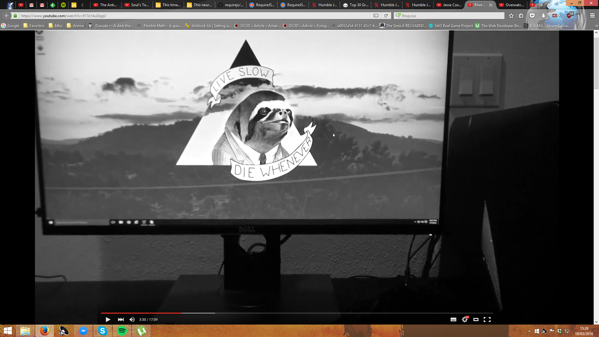
Task: Switch to Overwatc... tab
Action: (511, 5)
